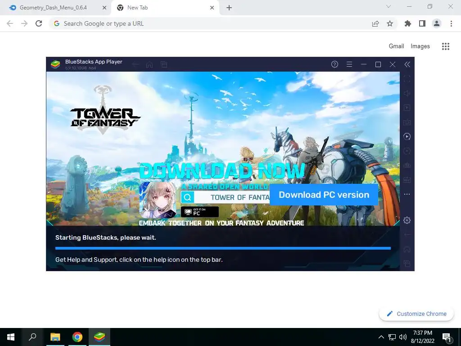The image size is (461, 346).
Task: Click recent apps icon at BlueStacks sidebar bottom
Action: point(407,264)
